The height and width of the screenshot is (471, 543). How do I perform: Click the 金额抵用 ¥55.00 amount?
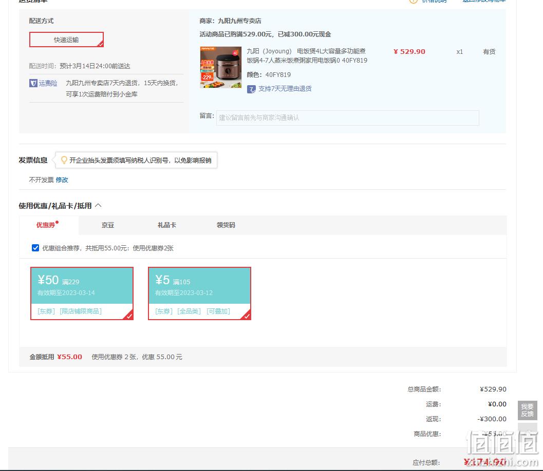69,357
